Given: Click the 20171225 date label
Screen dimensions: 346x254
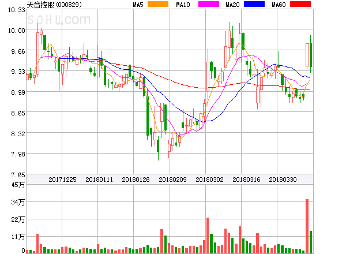Looking at the screenshot, I should [x=62, y=180].
